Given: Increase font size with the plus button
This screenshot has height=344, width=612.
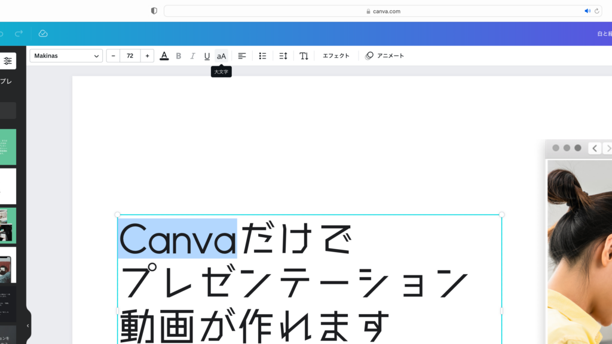Looking at the screenshot, I should 147,56.
